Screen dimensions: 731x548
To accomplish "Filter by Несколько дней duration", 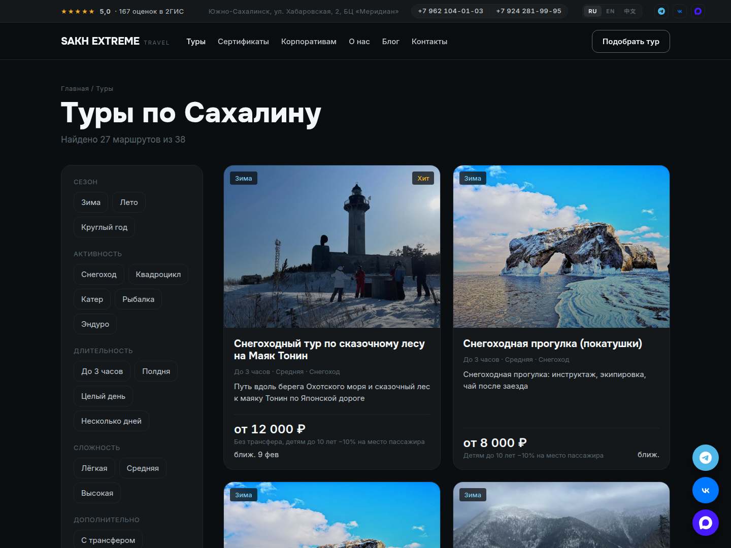I will tap(111, 421).
